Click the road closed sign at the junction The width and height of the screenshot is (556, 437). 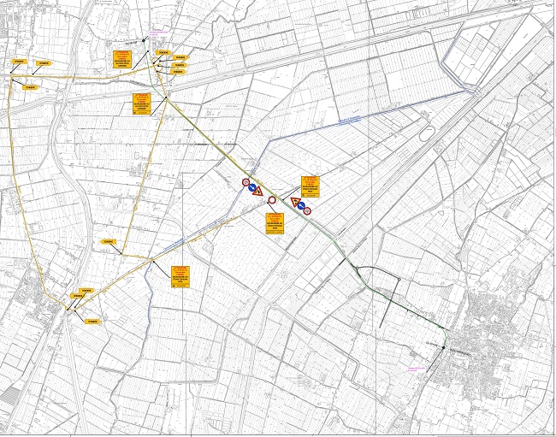(x=271, y=200)
